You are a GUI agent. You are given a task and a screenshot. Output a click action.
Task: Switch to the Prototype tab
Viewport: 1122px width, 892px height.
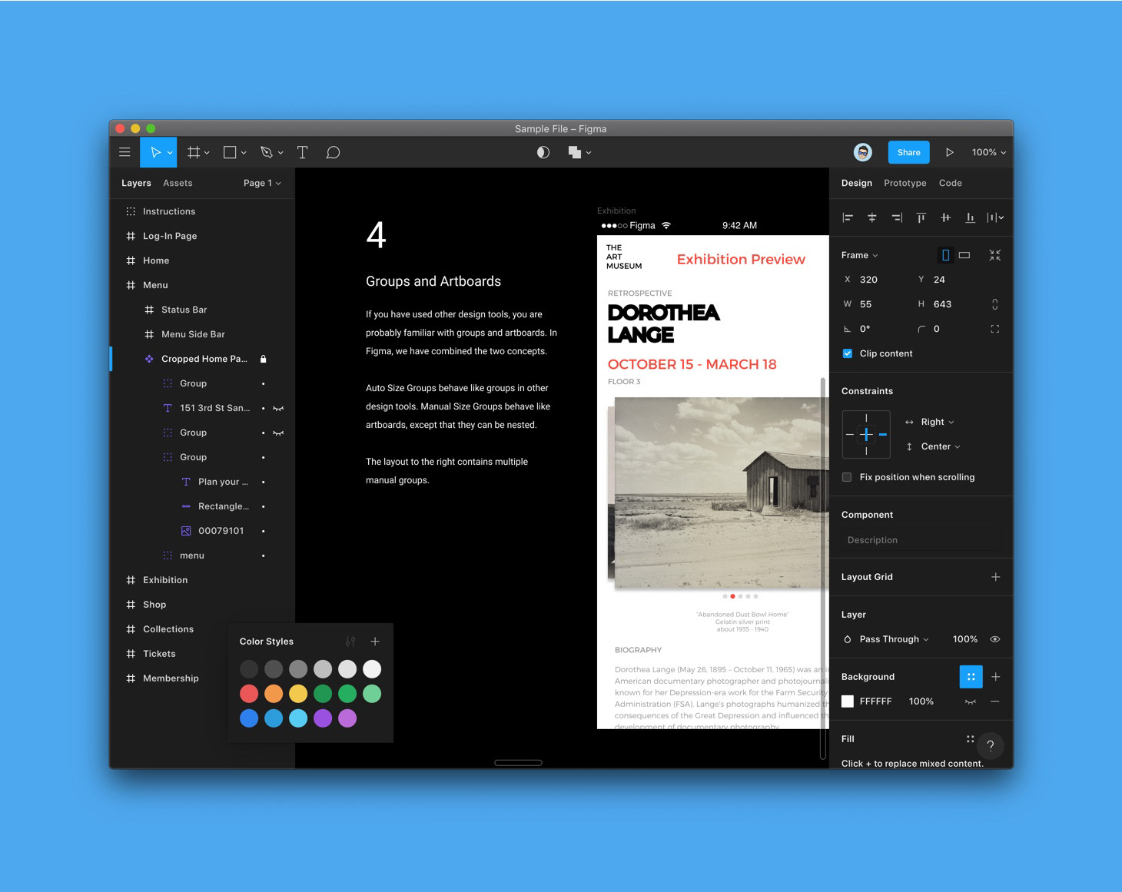[x=905, y=183]
